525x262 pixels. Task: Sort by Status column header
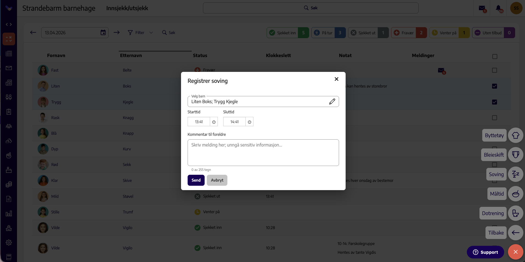click(200, 55)
